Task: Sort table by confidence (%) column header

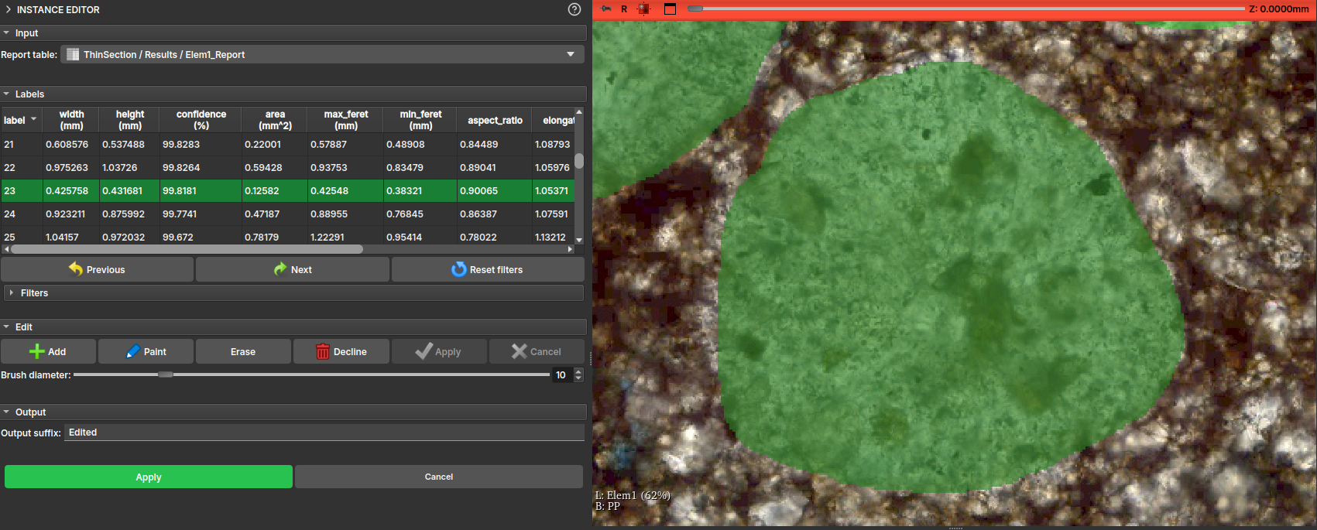Action: pos(201,120)
